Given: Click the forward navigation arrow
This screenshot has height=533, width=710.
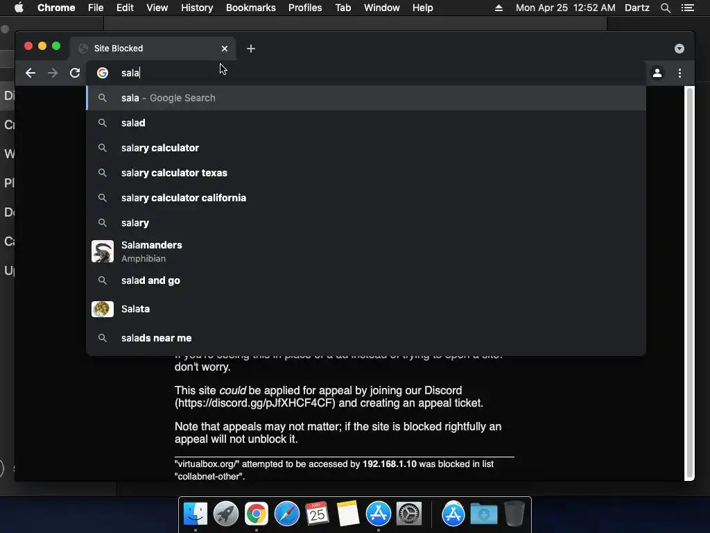Looking at the screenshot, I should [x=53, y=73].
